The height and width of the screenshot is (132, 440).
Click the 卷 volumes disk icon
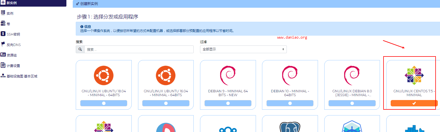point(3,23)
